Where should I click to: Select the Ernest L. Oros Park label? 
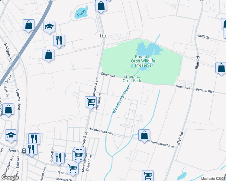(x=132, y=78)
